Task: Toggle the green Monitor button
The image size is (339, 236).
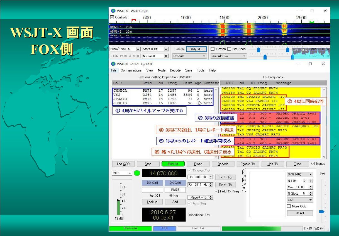Action: tap(173, 164)
